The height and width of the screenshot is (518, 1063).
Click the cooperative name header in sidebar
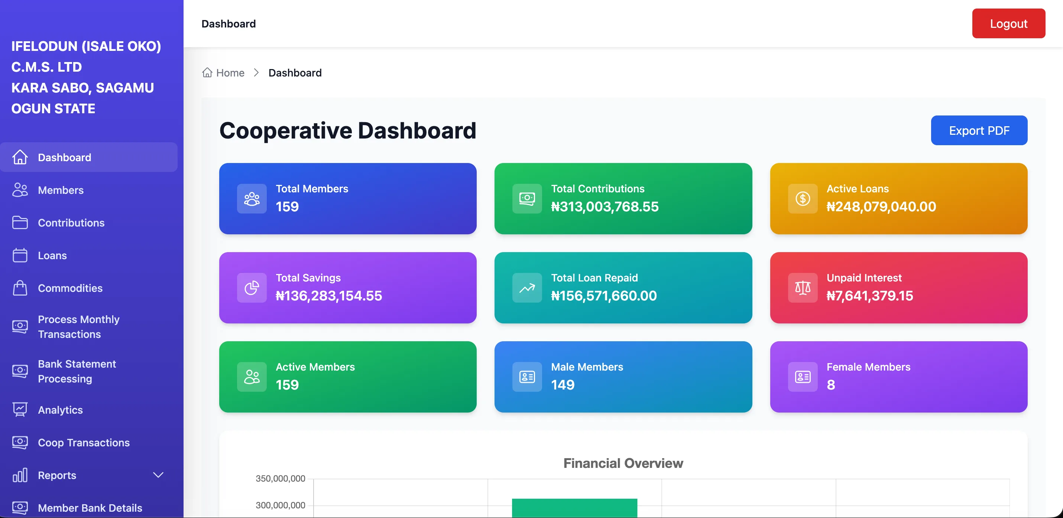[x=86, y=77]
